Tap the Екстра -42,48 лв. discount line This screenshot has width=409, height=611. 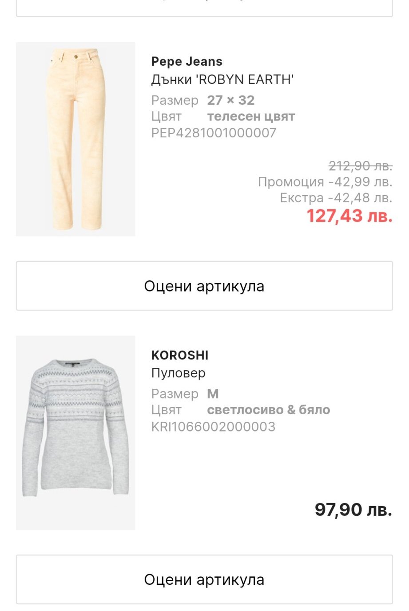336,198
